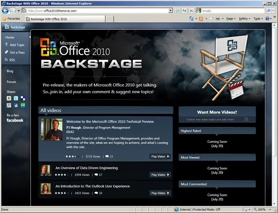
Task: Expand the Tools dropdown menu
Action: 257,19
